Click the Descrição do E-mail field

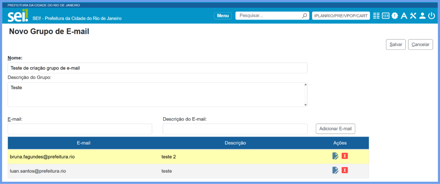click(235, 129)
